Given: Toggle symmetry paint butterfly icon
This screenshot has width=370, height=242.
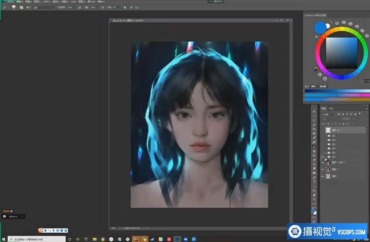Looking at the screenshot, I should click(x=137, y=7).
